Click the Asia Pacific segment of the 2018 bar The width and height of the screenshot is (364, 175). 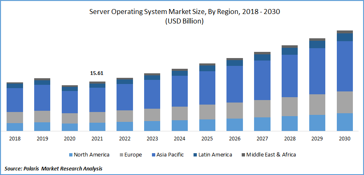(15, 100)
